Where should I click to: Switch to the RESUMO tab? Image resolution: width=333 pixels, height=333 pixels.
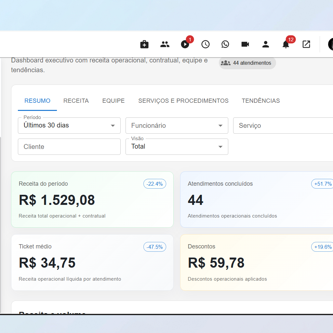click(37, 101)
